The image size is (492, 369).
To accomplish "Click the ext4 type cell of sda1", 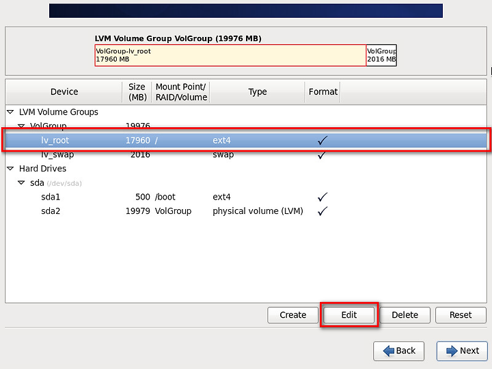I will (x=221, y=197).
